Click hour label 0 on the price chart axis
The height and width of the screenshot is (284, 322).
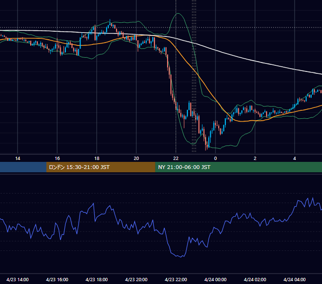pyautogui.click(x=215, y=159)
